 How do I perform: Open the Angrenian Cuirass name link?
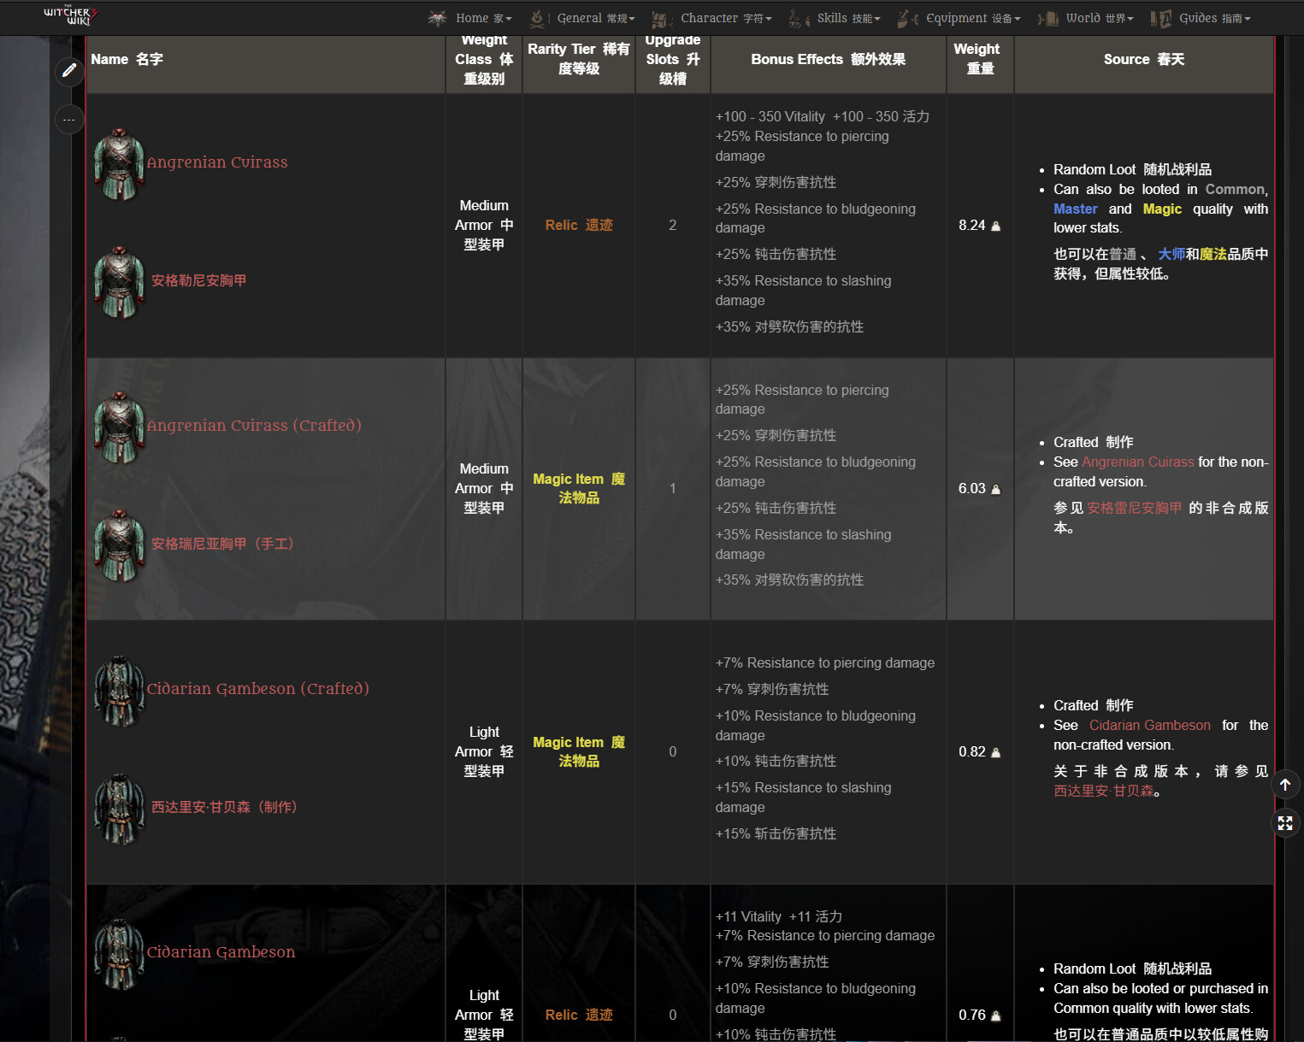pos(217,162)
